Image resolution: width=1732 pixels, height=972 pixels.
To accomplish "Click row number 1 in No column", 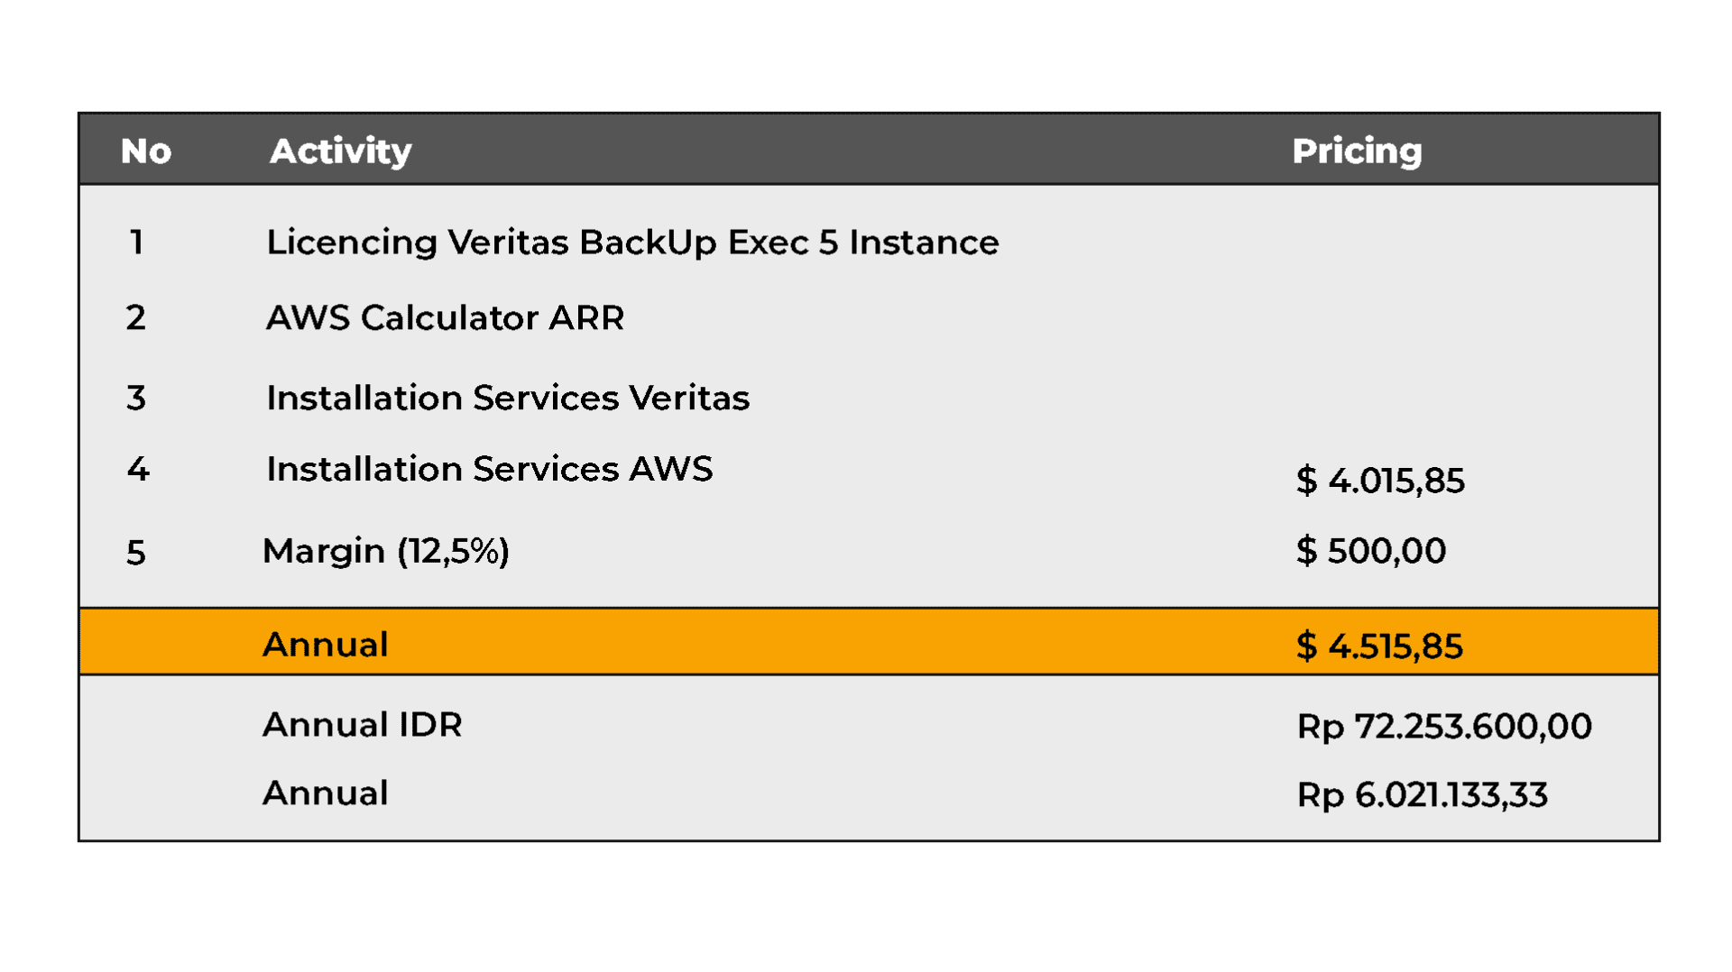I will tap(136, 243).
